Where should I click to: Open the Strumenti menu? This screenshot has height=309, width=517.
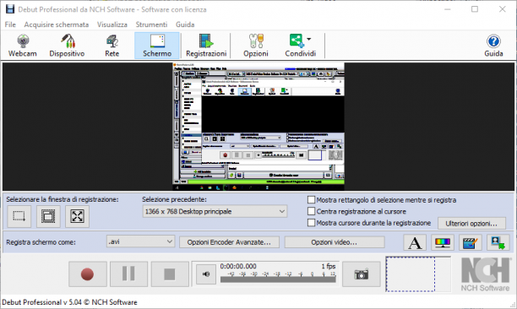point(151,24)
